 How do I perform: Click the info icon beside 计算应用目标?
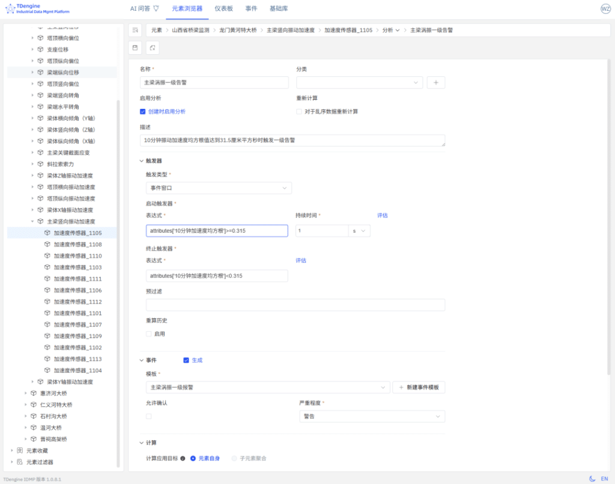tap(183, 459)
